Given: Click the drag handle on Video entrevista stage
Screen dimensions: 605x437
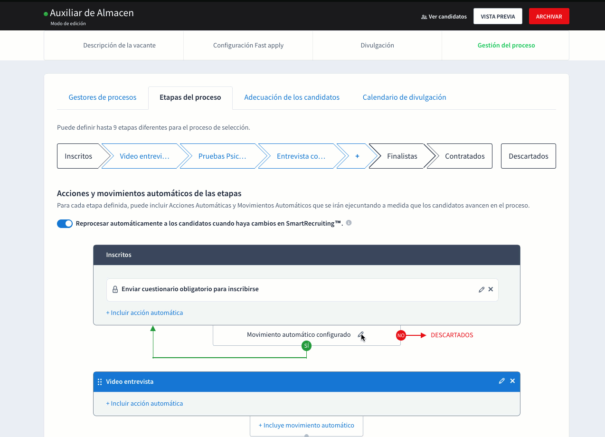Looking at the screenshot, I should pos(100,381).
